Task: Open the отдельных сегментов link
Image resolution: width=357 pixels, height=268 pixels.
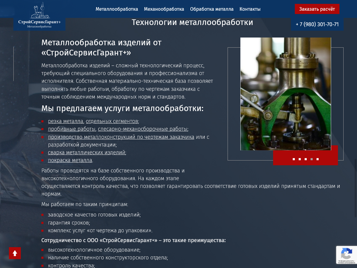Action: coord(112,121)
